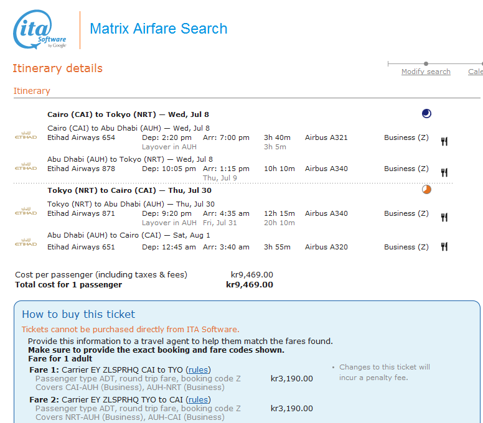Click the orange long layover icon for the Tokyo–Cairo trip

pos(426,190)
